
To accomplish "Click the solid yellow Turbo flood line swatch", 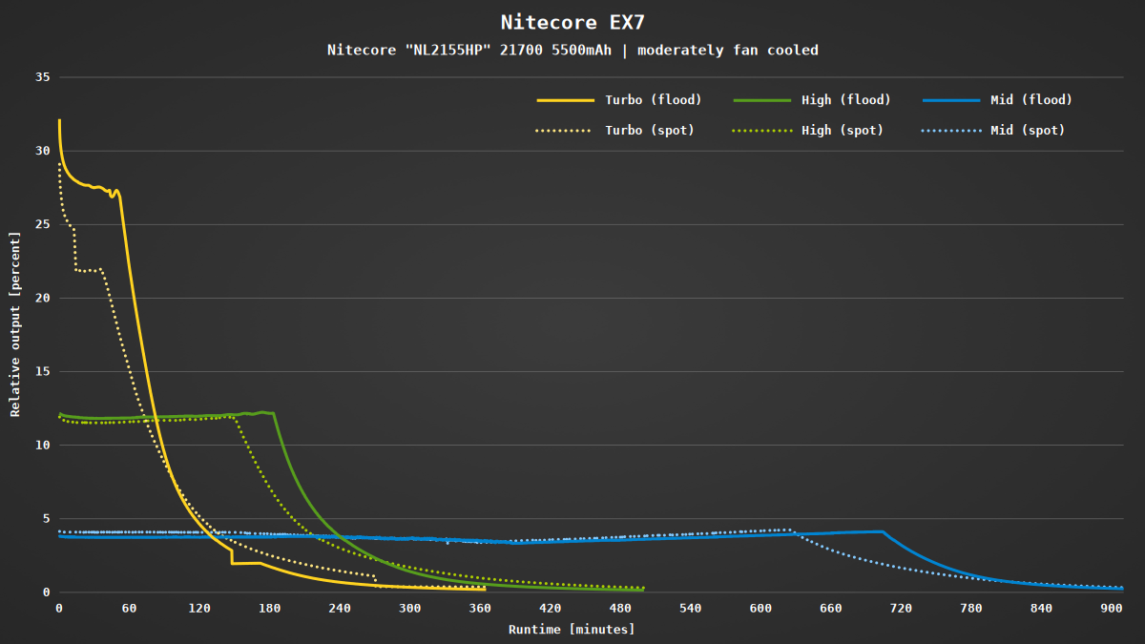I will 565,100.
